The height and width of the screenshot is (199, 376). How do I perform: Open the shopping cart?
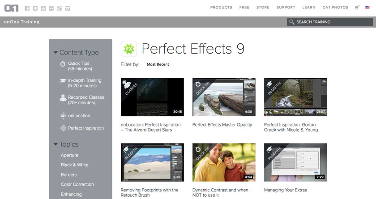click(357, 8)
